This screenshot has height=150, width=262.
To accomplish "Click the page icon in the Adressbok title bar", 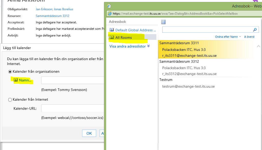I will (109, 6).
